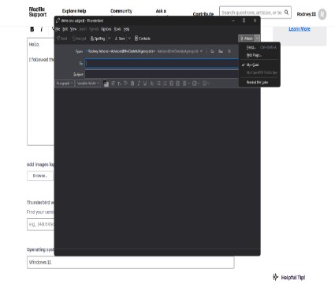The height and width of the screenshot is (284, 335).
Task: Click the italic i on the support page editor
Action: point(41,29)
